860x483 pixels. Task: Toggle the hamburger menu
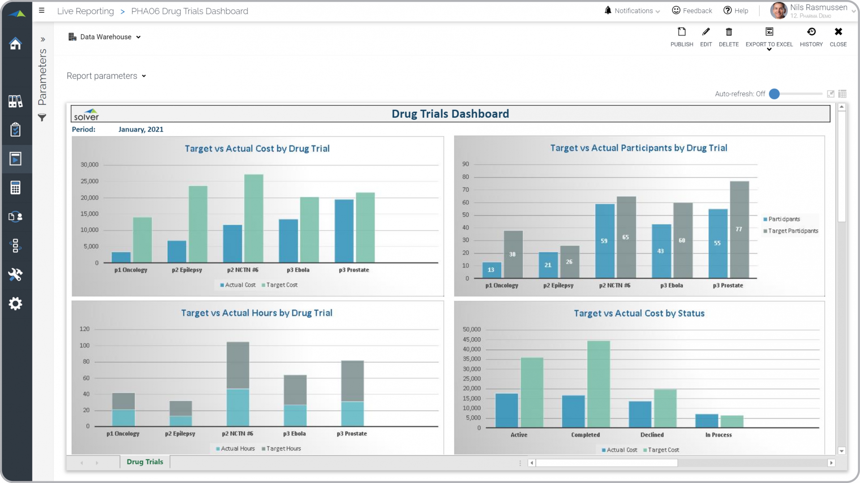pos(42,11)
